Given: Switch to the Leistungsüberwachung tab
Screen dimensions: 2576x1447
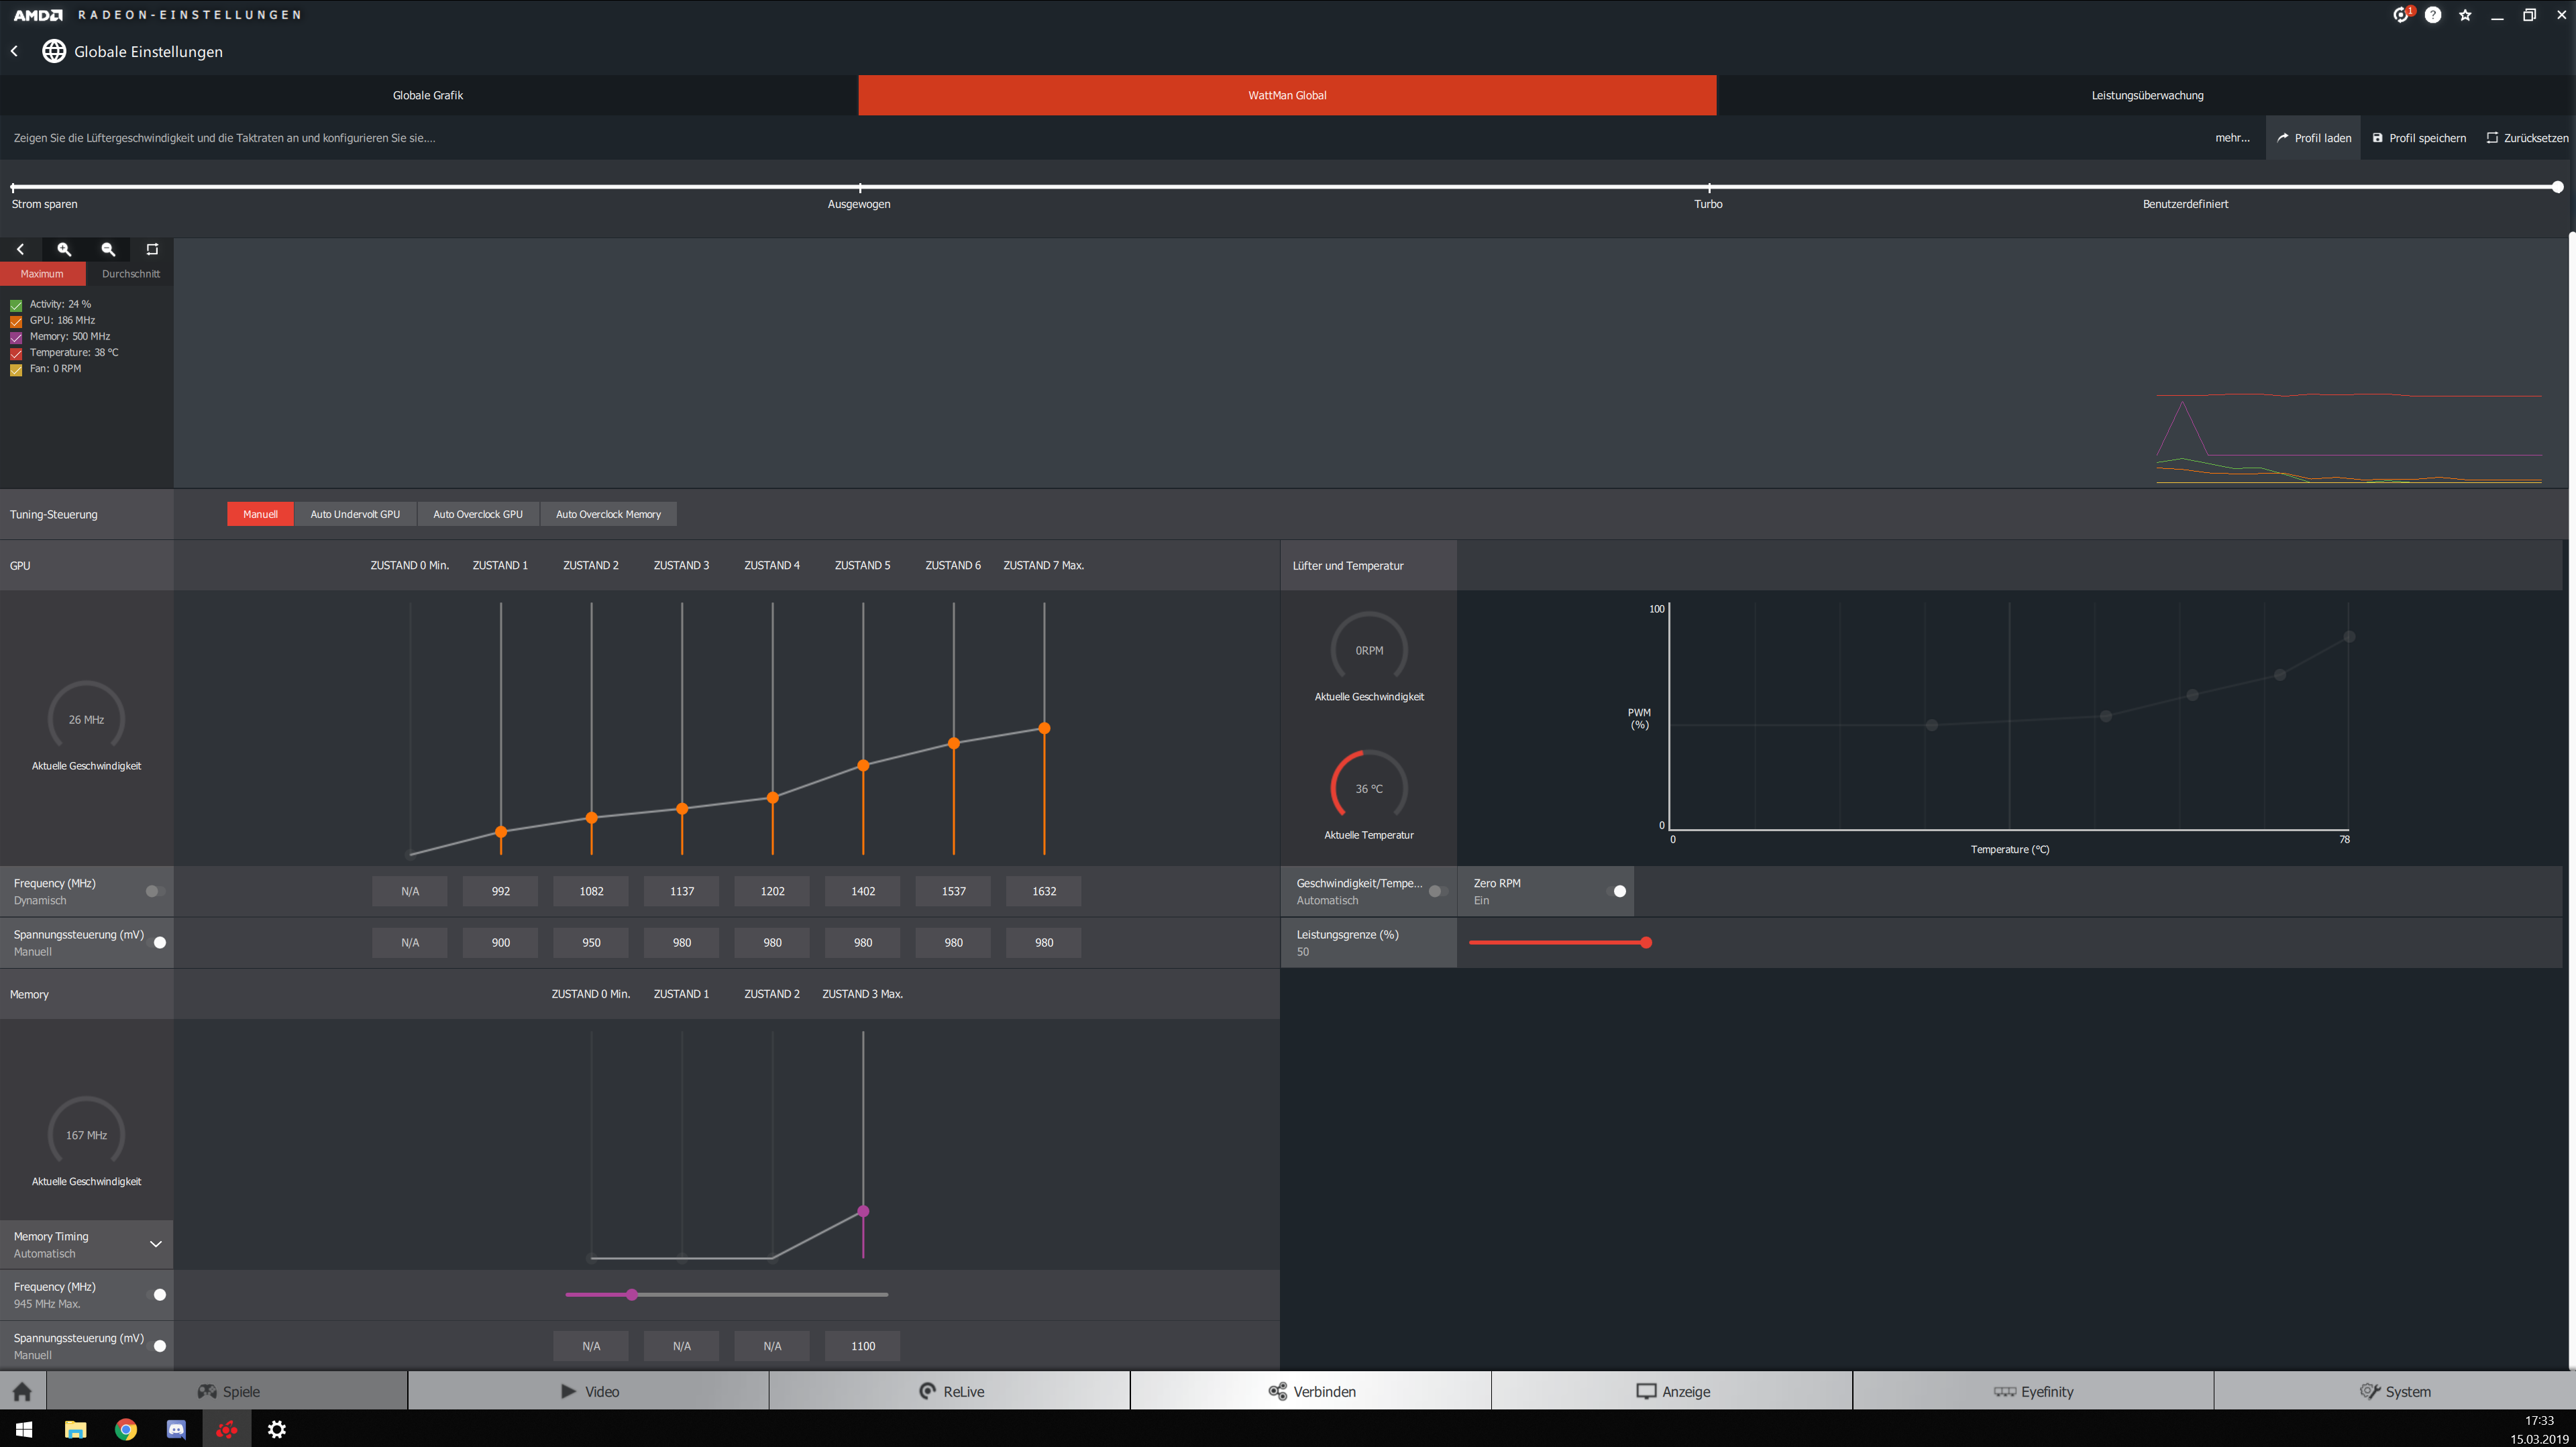Looking at the screenshot, I should tap(2146, 95).
